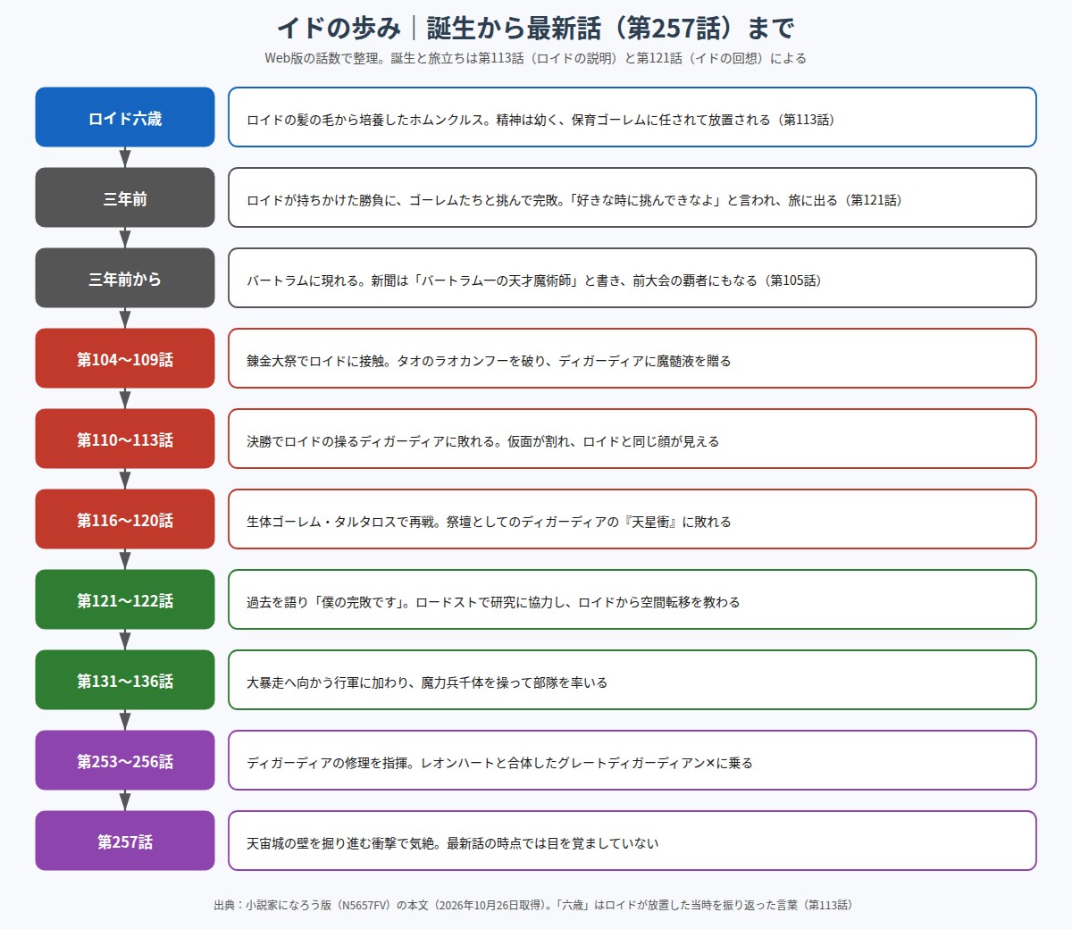Select the description 「錬金大祭でロイドに接触…」

tap(632, 358)
